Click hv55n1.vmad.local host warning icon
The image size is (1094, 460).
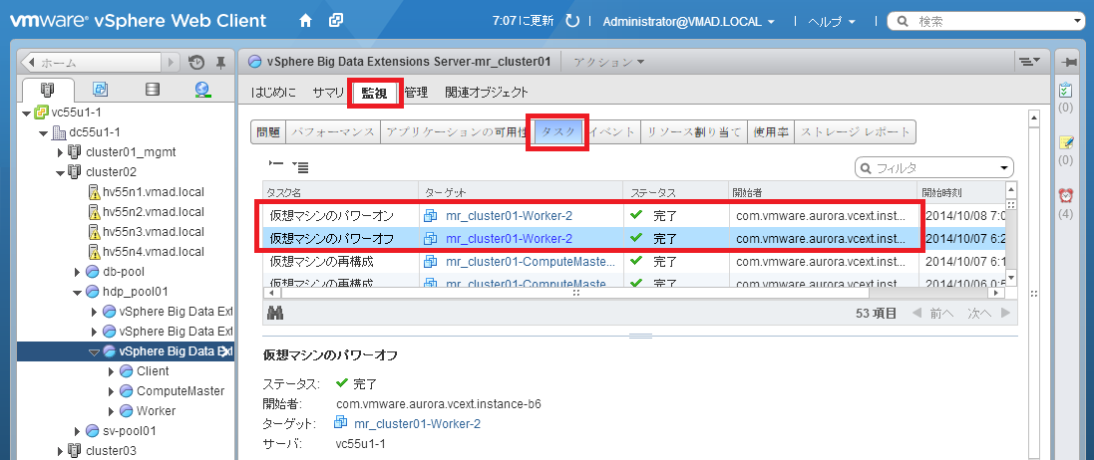[94, 191]
